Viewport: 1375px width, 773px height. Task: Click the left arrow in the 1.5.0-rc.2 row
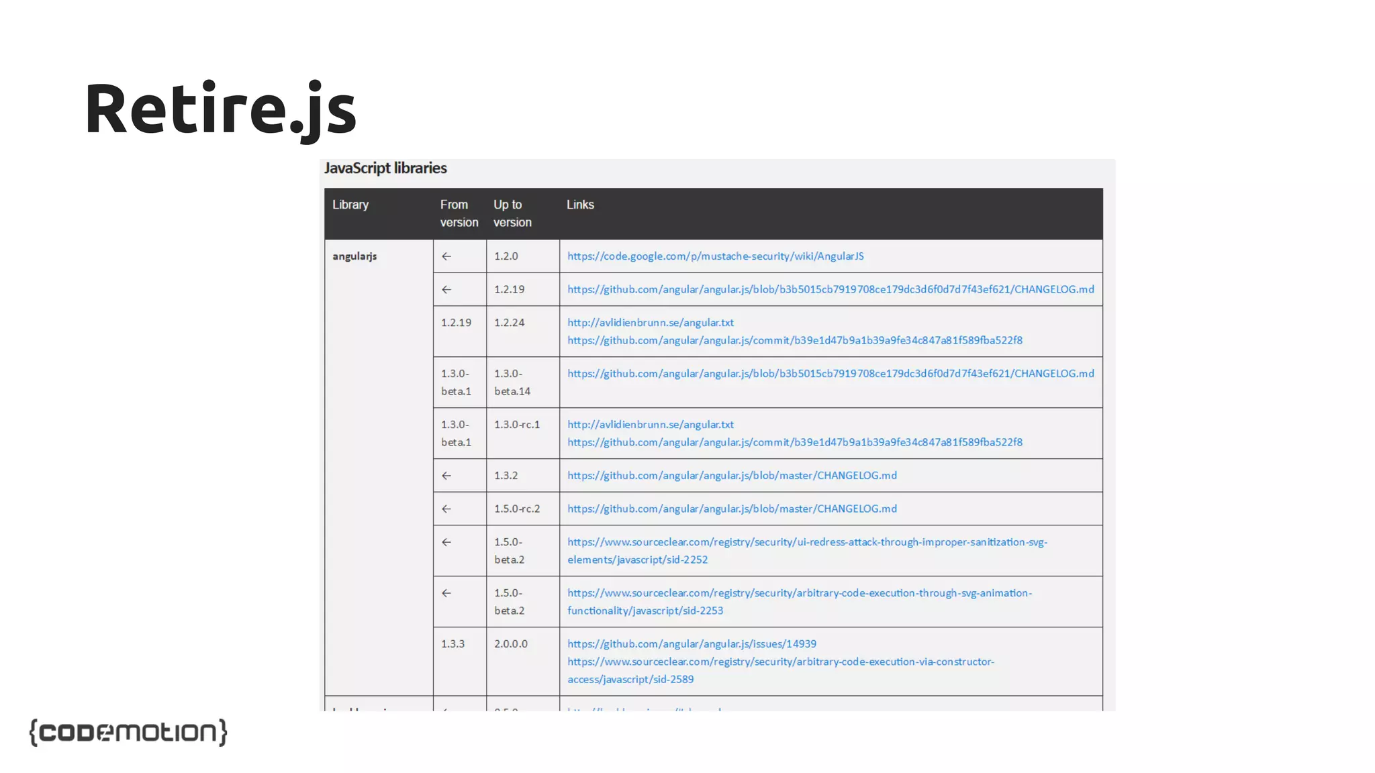446,509
